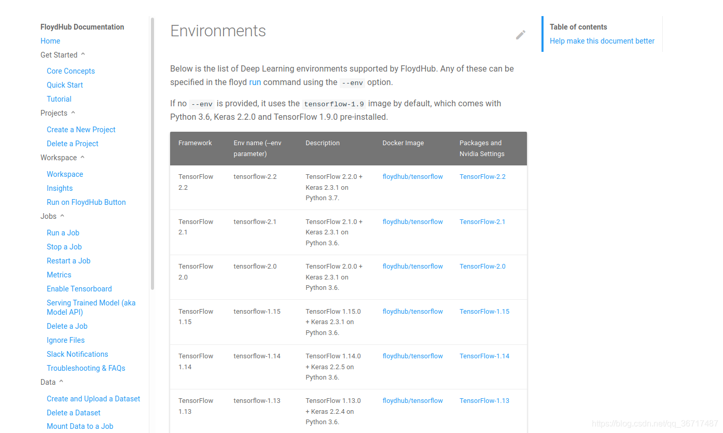Open TensorFlow-1.13 packages link

coord(484,401)
